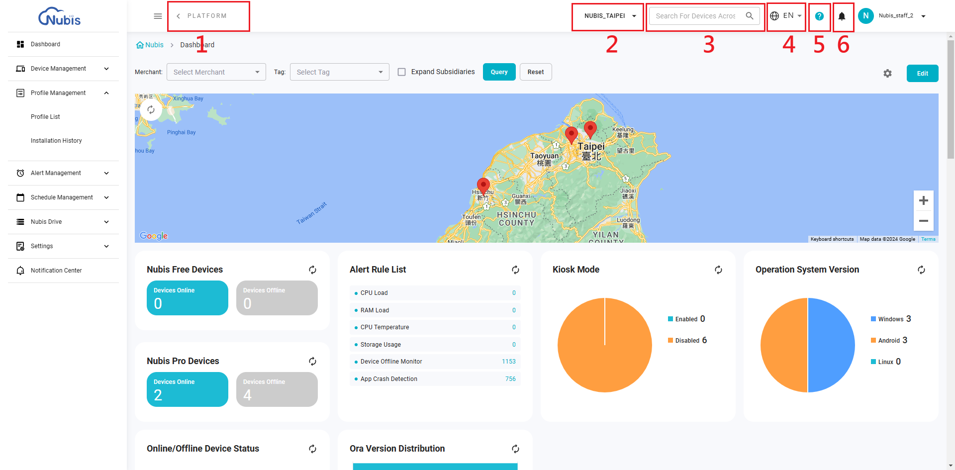This screenshot has width=955, height=470.
Task: Open Installation History
Action: [x=56, y=141]
